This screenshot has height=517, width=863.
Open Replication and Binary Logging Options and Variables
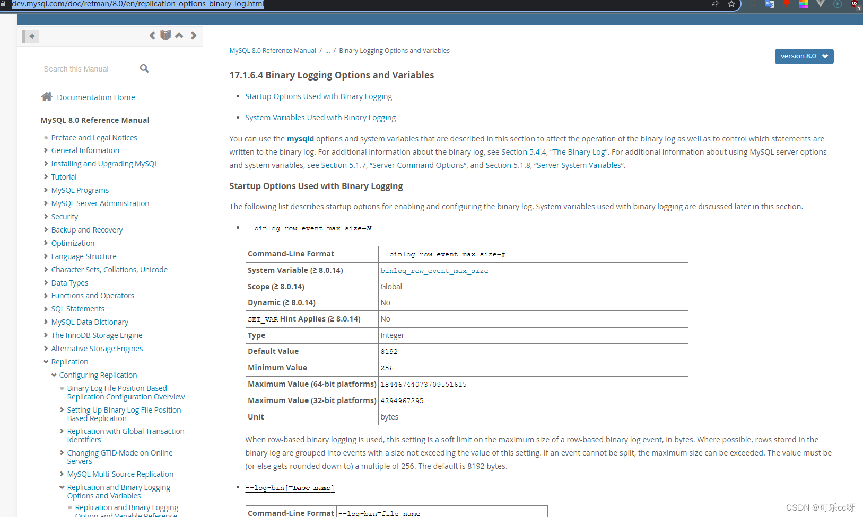click(x=119, y=492)
